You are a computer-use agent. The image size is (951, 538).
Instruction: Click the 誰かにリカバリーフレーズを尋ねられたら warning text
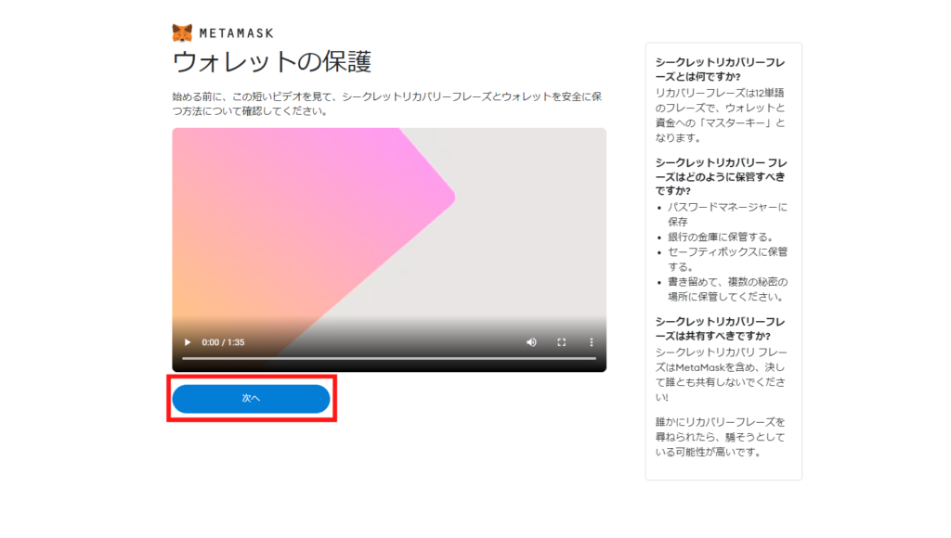(x=720, y=437)
